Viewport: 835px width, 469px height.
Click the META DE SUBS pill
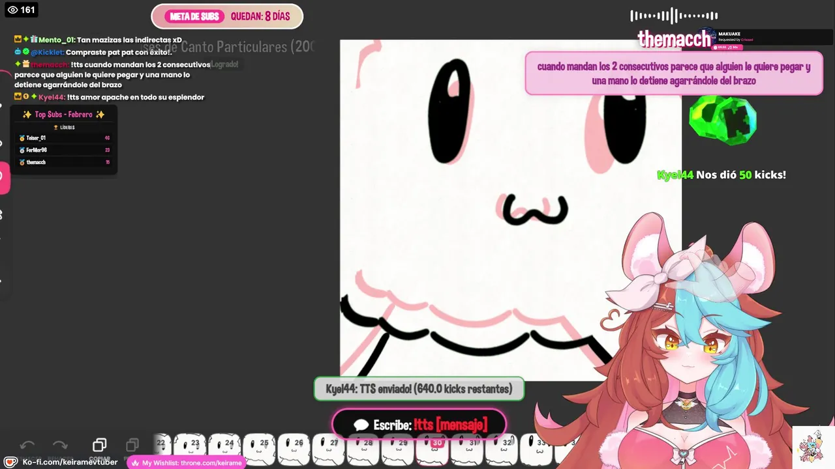coord(194,16)
